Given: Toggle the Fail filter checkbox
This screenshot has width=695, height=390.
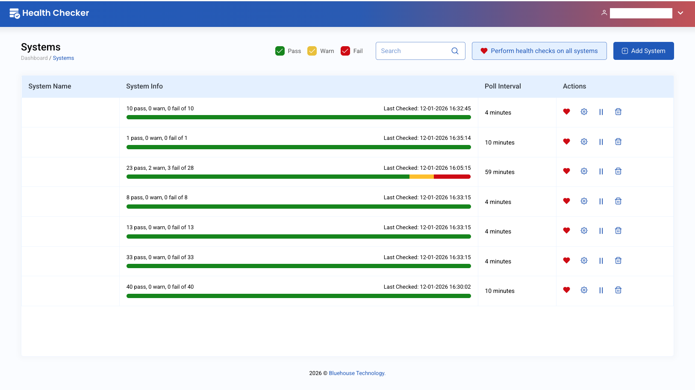Looking at the screenshot, I should (x=345, y=50).
